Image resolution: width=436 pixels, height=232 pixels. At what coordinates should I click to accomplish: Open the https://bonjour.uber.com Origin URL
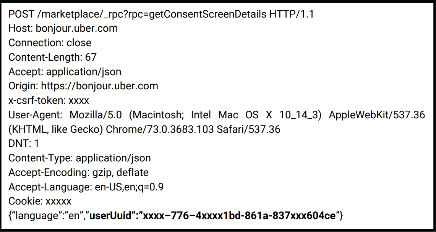99,86
